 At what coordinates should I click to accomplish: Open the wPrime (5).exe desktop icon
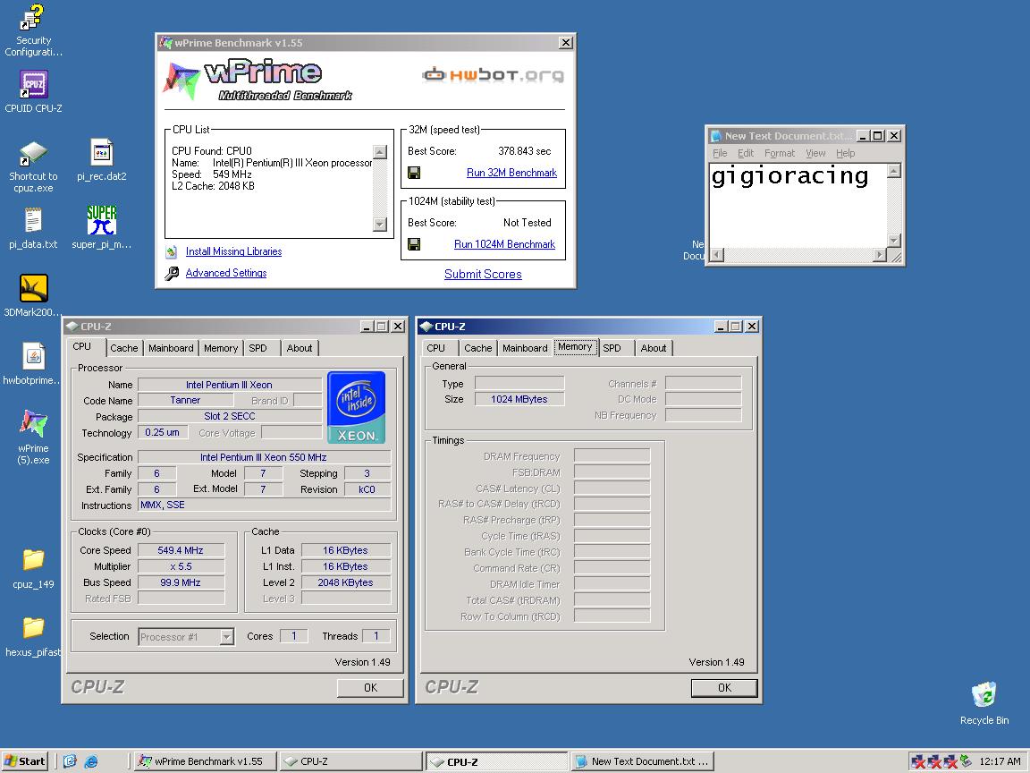pos(33,437)
